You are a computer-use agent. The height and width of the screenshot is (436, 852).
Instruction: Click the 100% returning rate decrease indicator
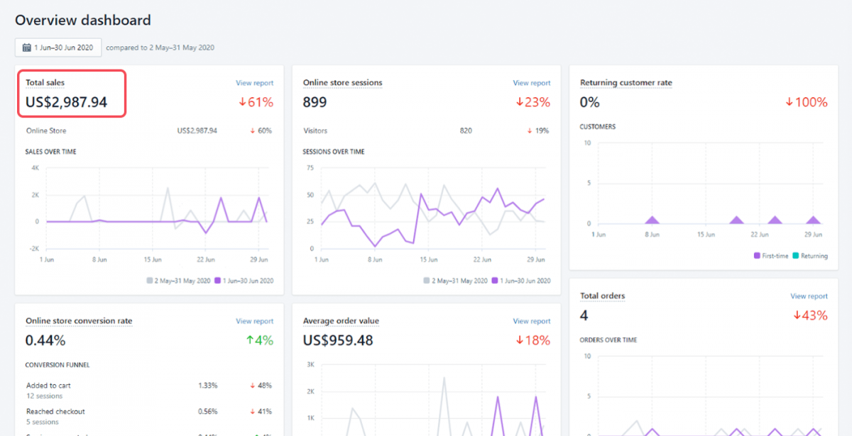[x=806, y=102]
